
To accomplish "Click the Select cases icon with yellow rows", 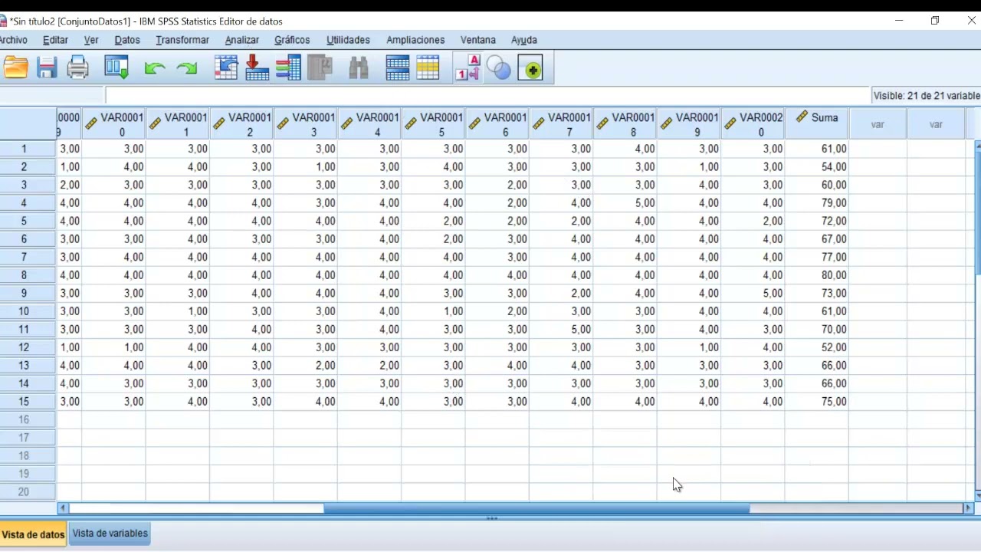I will pos(428,68).
